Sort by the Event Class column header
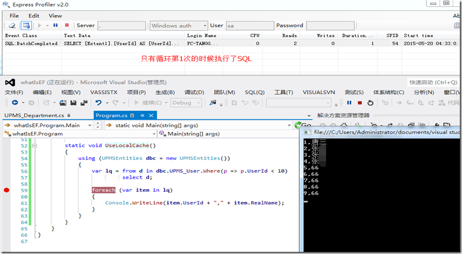Viewport: 462px width, 254px height. [32, 36]
